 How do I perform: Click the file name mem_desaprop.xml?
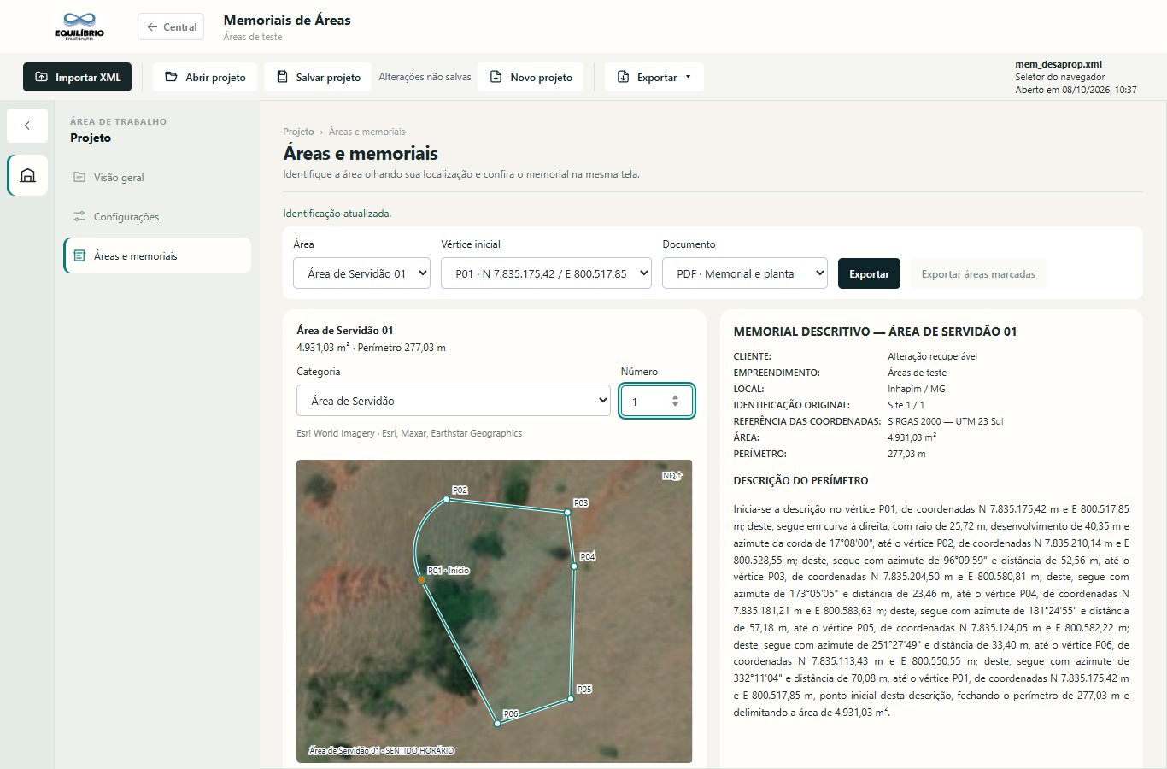[x=1059, y=64]
